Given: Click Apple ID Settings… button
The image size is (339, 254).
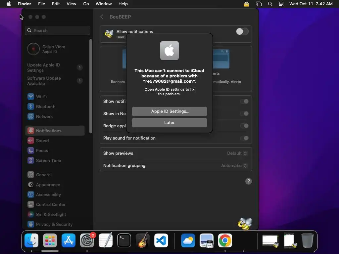Looking at the screenshot, I should point(169,111).
